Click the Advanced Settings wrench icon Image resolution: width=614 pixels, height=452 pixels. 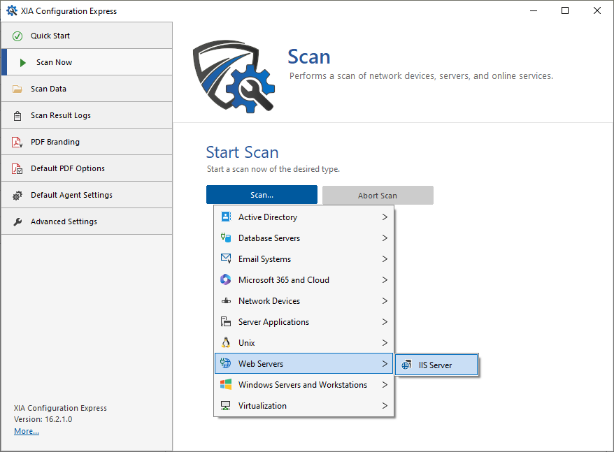17,222
